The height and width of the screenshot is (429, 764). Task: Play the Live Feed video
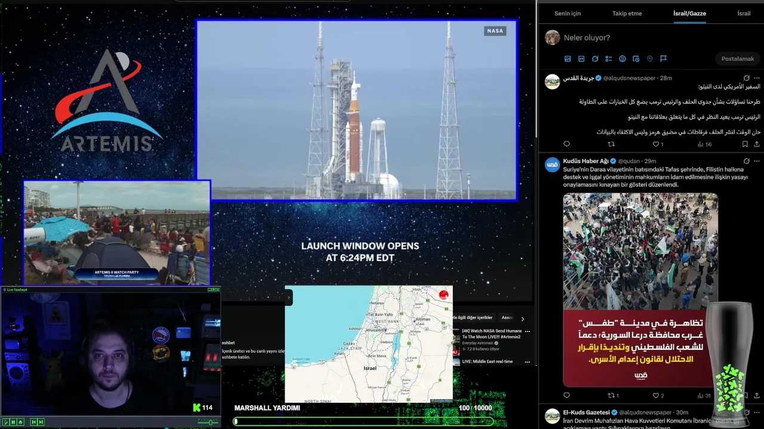pos(6,422)
